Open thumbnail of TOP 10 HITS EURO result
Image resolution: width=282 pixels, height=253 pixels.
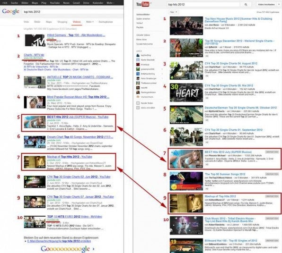coord(35,222)
